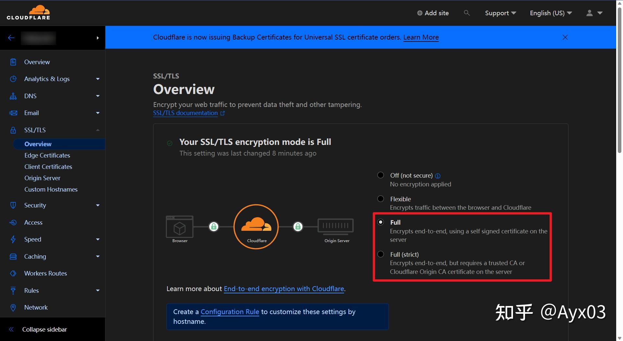The width and height of the screenshot is (623, 341).
Task: Enable Full (strict) encryption mode
Action: pos(380,254)
